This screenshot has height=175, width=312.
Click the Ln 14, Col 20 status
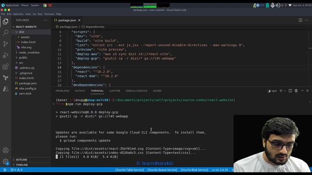click(x=220, y=170)
